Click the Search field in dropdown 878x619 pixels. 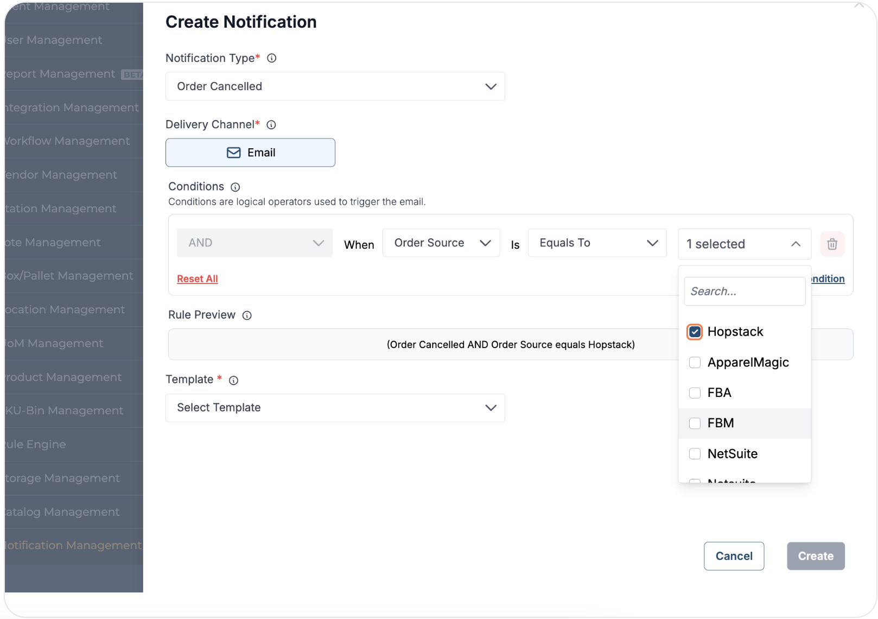pyautogui.click(x=744, y=292)
